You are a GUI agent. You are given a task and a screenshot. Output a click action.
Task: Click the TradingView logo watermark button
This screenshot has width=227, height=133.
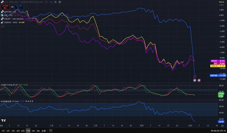pos(3,120)
